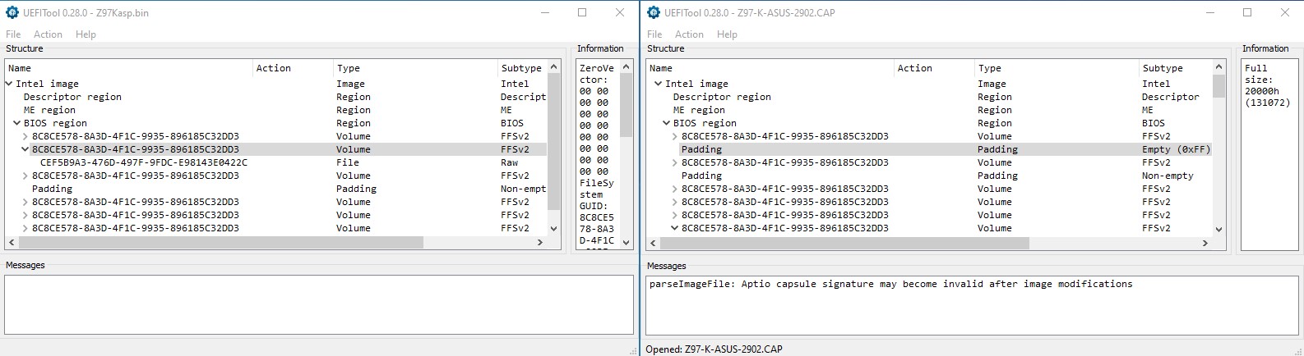
Task: Click Subtype column header in left window
Action: [x=520, y=68]
